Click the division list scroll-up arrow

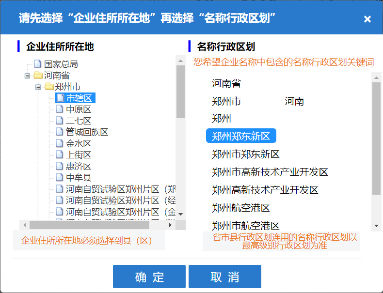click(376, 77)
